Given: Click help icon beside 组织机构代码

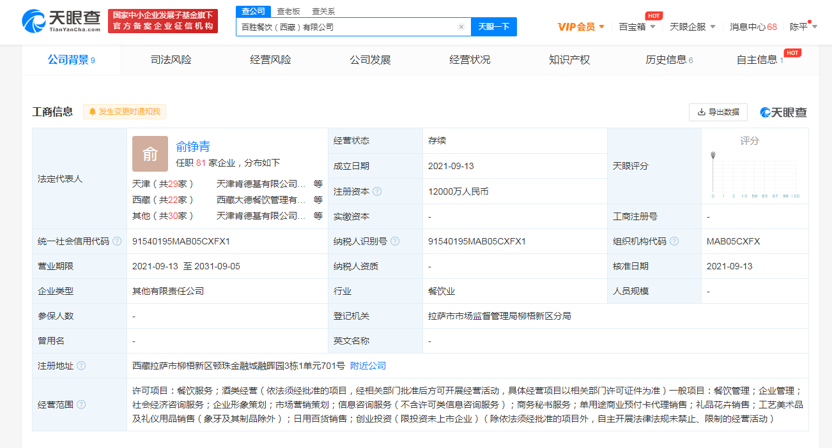Looking at the screenshot, I should [x=674, y=241].
